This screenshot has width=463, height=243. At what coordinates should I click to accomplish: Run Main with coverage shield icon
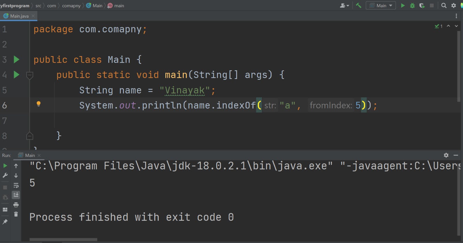click(422, 5)
